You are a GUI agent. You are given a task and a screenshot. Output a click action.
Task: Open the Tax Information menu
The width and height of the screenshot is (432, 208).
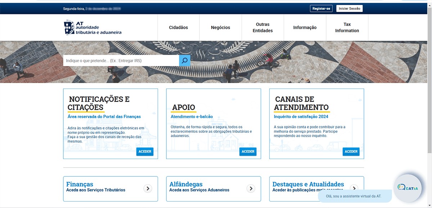pyautogui.click(x=347, y=27)
